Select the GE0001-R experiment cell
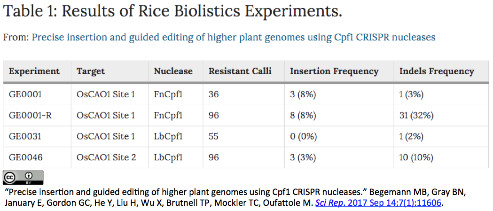 [x=30, y=115]
